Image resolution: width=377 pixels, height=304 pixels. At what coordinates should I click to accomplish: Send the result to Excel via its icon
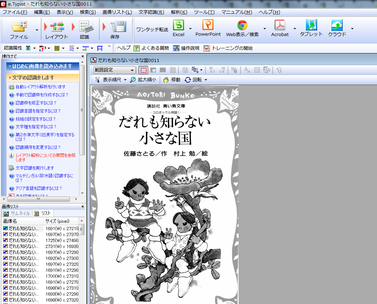178,26
